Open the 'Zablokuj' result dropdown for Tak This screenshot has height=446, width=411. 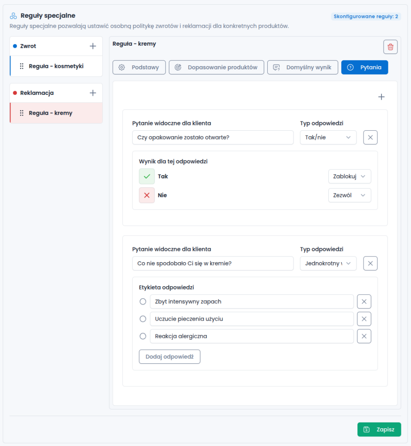click(x=349, y=176)
